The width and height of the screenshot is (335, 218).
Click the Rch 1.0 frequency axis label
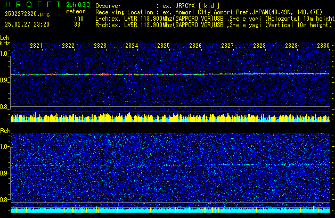click(x=4, y=147)
